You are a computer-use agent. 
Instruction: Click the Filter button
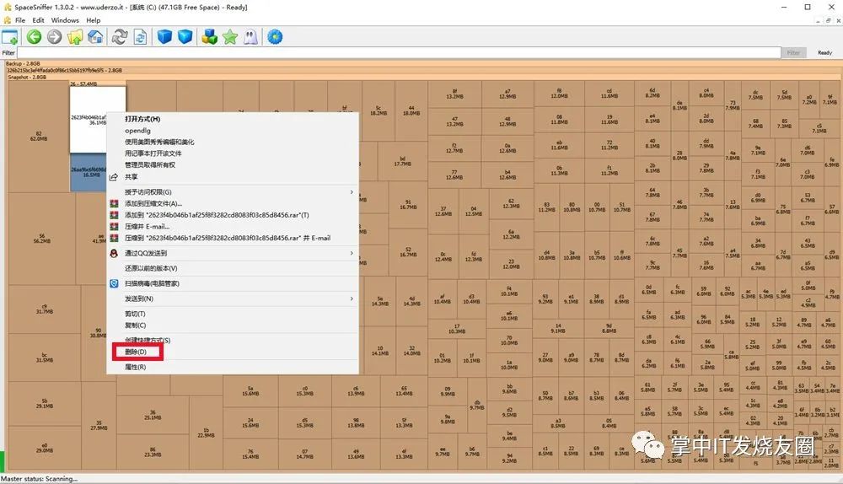[x=793, y=53]
